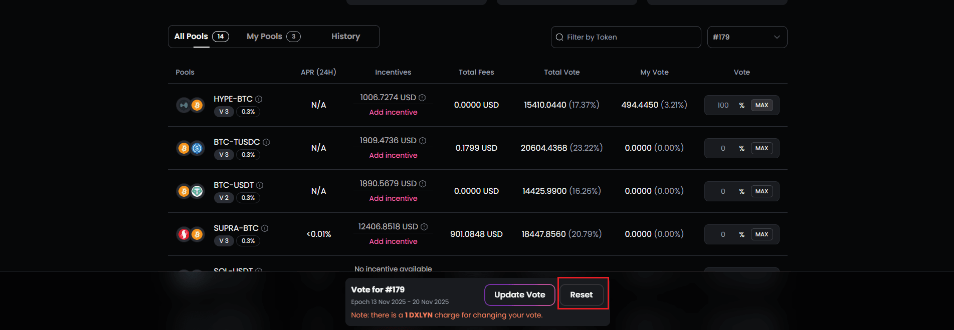Open the History tab
This screenshot has width=954, height=330.
(345, 37)
